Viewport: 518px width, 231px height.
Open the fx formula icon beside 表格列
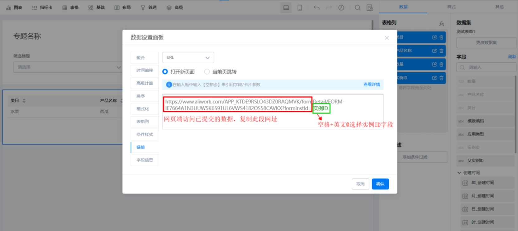tap(442, 24)
